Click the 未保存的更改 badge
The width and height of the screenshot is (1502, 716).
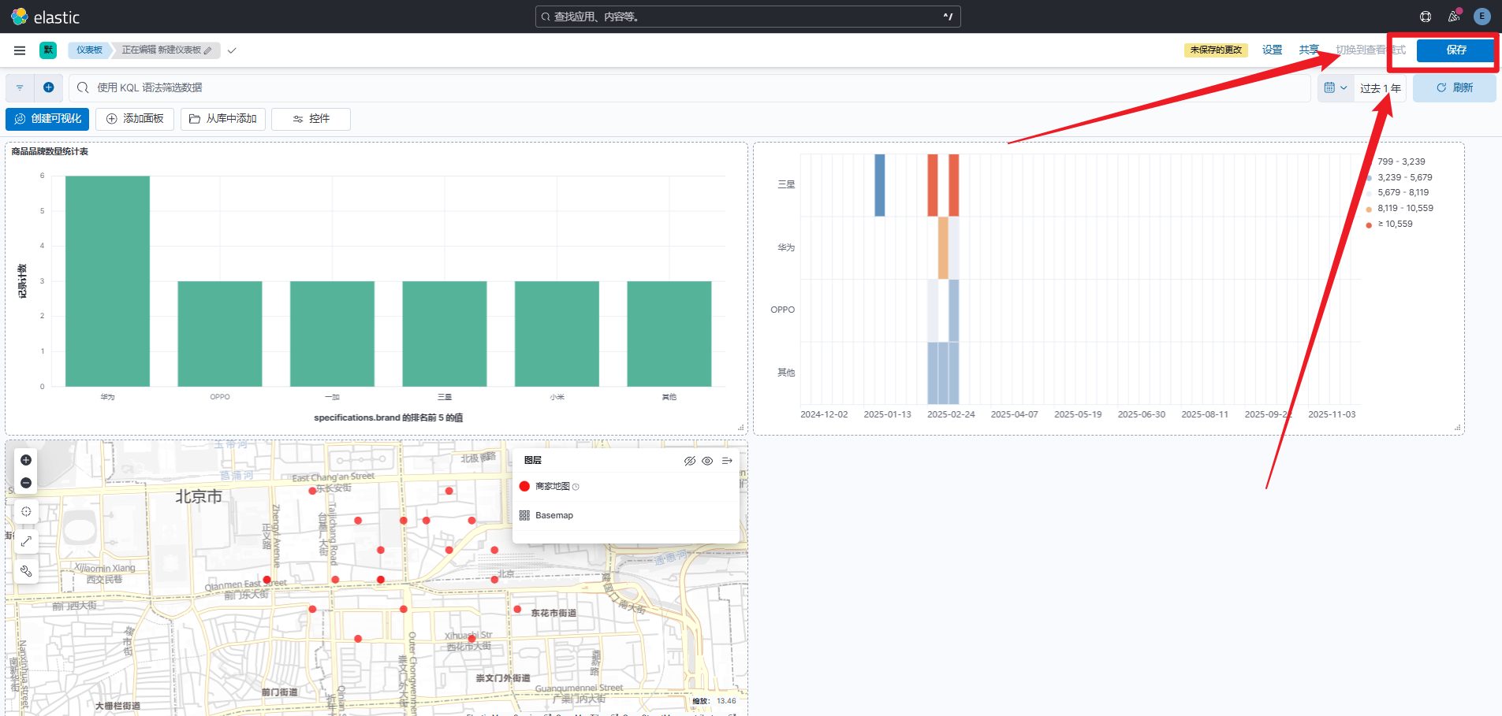[1216, 50]
